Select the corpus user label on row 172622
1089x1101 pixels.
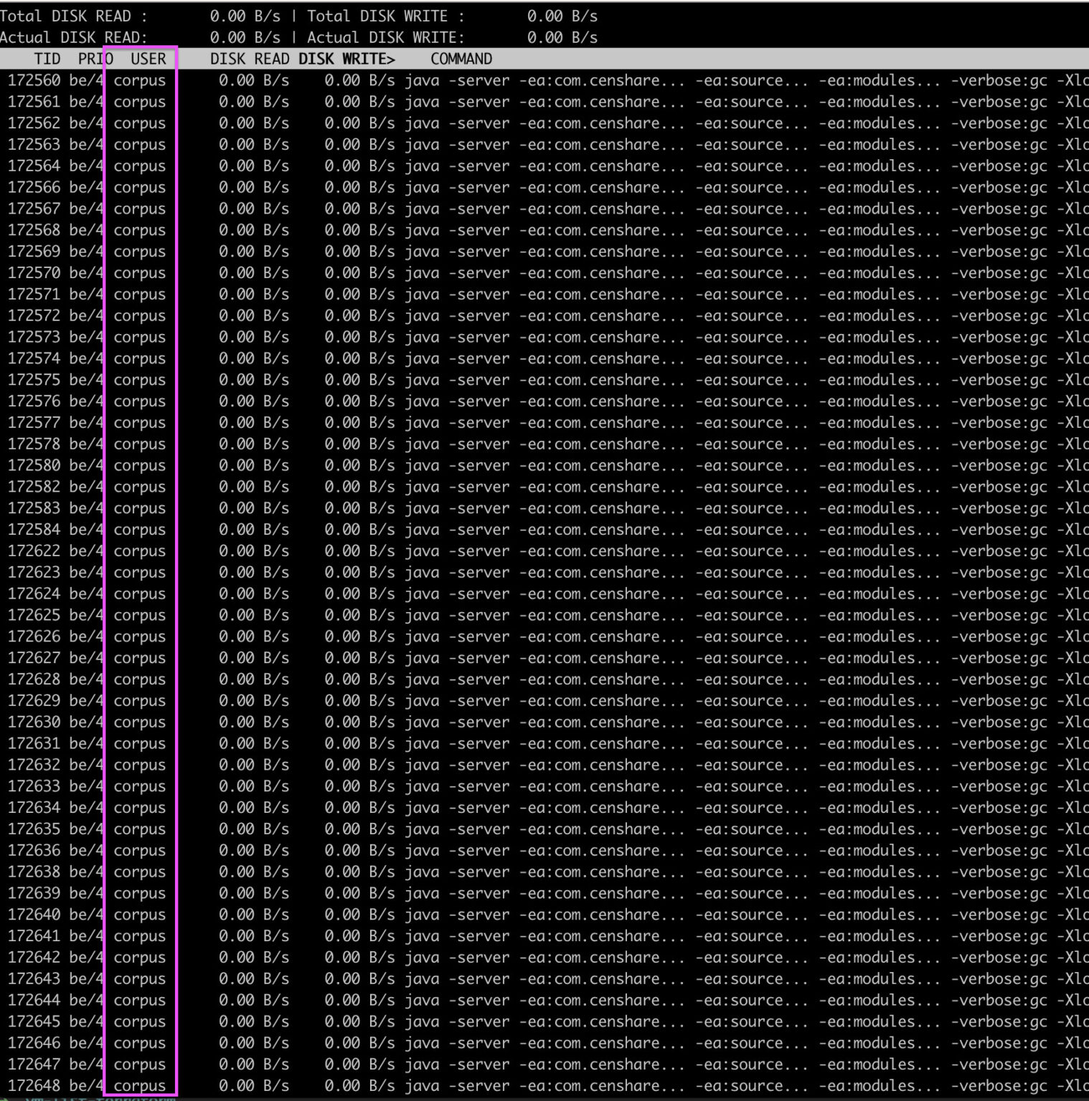[x=139, y=550]
